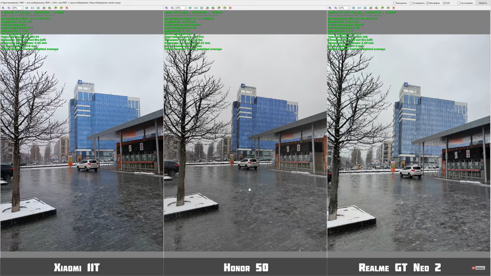Select the rotate right icon above the Honor image
Viewport: 491px width, 276px height.
point(213,7)
